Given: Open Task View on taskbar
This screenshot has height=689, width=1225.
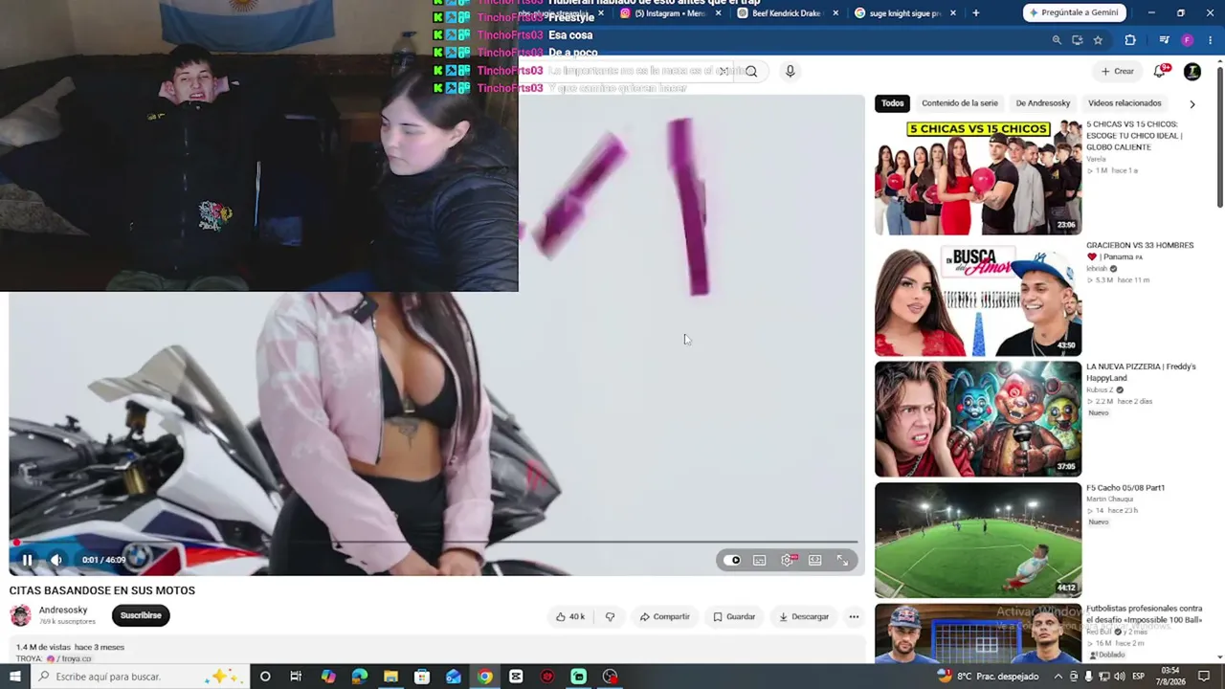Looking at the screenshot, I should 296,677.
